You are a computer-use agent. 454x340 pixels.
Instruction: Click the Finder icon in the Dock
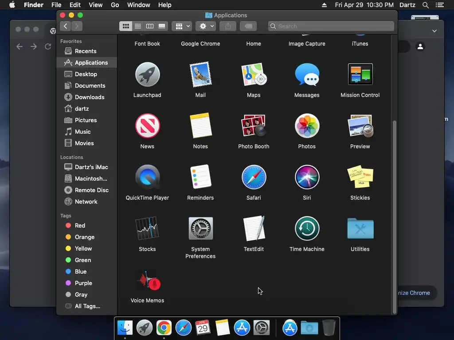coord(125,328)
